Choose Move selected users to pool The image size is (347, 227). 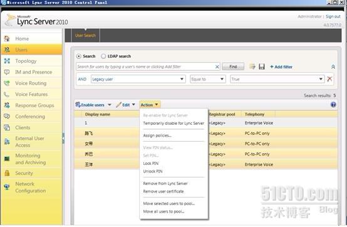tap(169, 204)
